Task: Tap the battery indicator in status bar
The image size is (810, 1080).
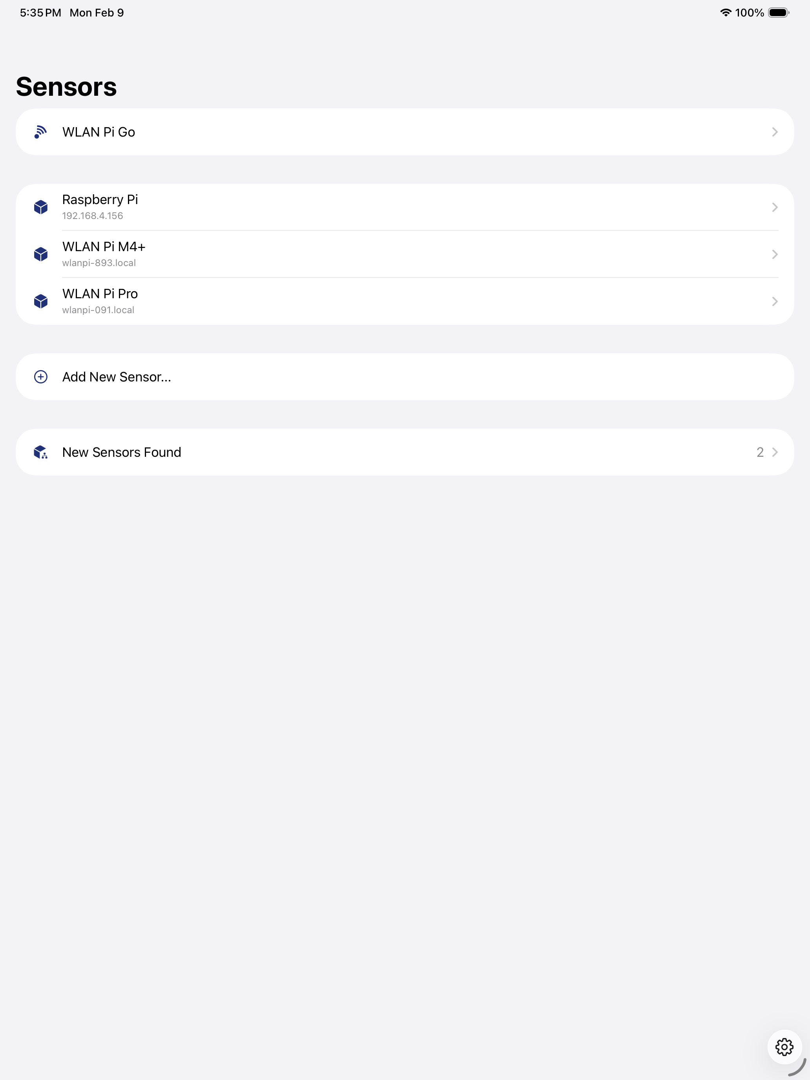Action: click(779, 13)
